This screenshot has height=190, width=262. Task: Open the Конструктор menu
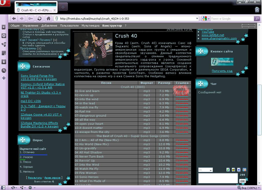point(112,26)
